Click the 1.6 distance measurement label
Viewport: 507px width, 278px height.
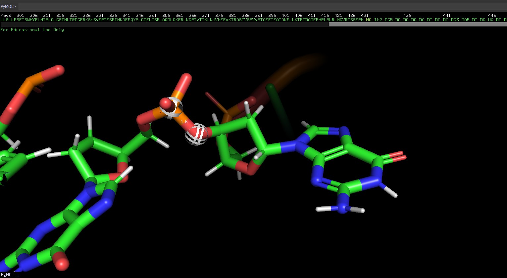[x=184, y=122]
